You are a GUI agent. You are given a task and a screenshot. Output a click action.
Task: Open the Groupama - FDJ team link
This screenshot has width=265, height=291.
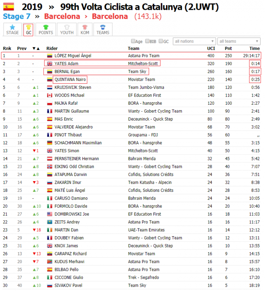(x=143, y=135)
